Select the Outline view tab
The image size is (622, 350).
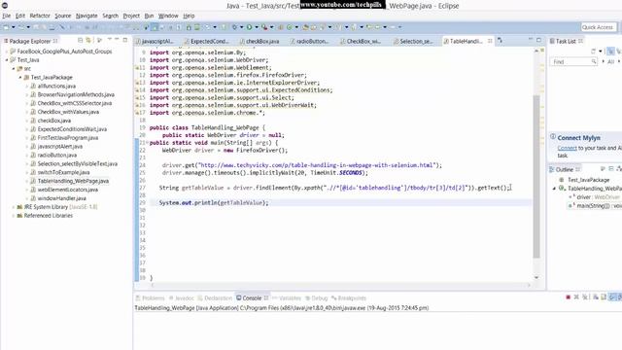point(564,169)
